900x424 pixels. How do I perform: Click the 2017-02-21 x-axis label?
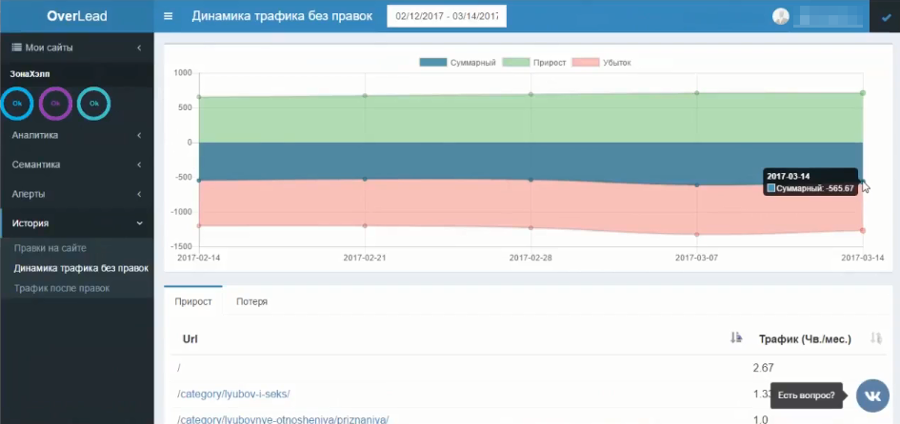pos(365,258)
